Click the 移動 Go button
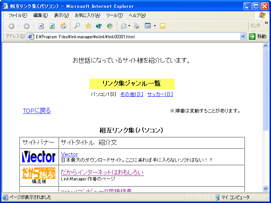271x203 pixels. click(258, 36)
